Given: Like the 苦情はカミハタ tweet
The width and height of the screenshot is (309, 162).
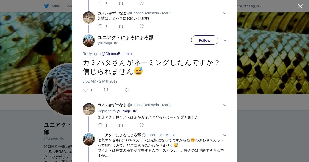Looking at the screenshot, I should [x=142, y=26].
